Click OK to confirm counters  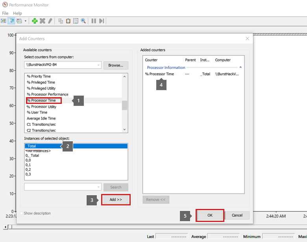click(x=210, y=215)
